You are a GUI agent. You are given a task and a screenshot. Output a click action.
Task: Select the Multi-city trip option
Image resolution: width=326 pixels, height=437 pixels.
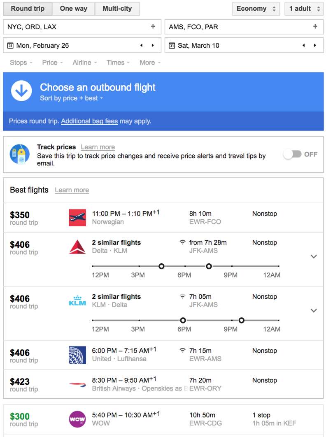click(118, 8)
